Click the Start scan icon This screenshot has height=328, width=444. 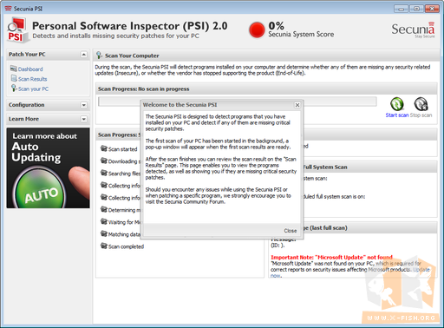click(397, 104)
